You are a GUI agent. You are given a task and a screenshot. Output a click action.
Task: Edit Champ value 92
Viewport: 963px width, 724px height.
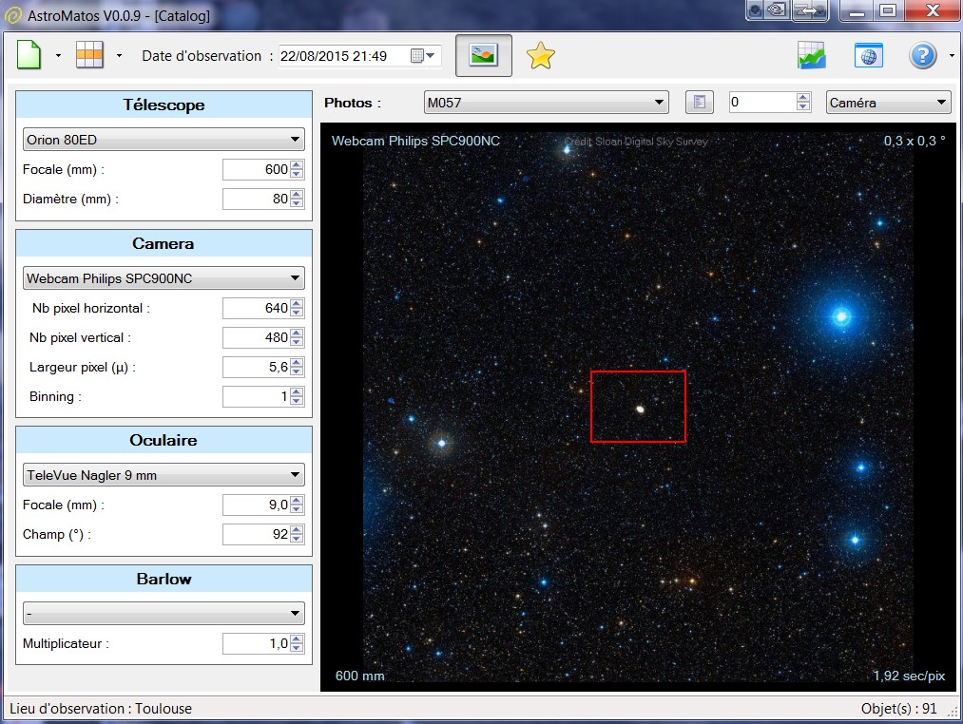click(x=256, y=534)
